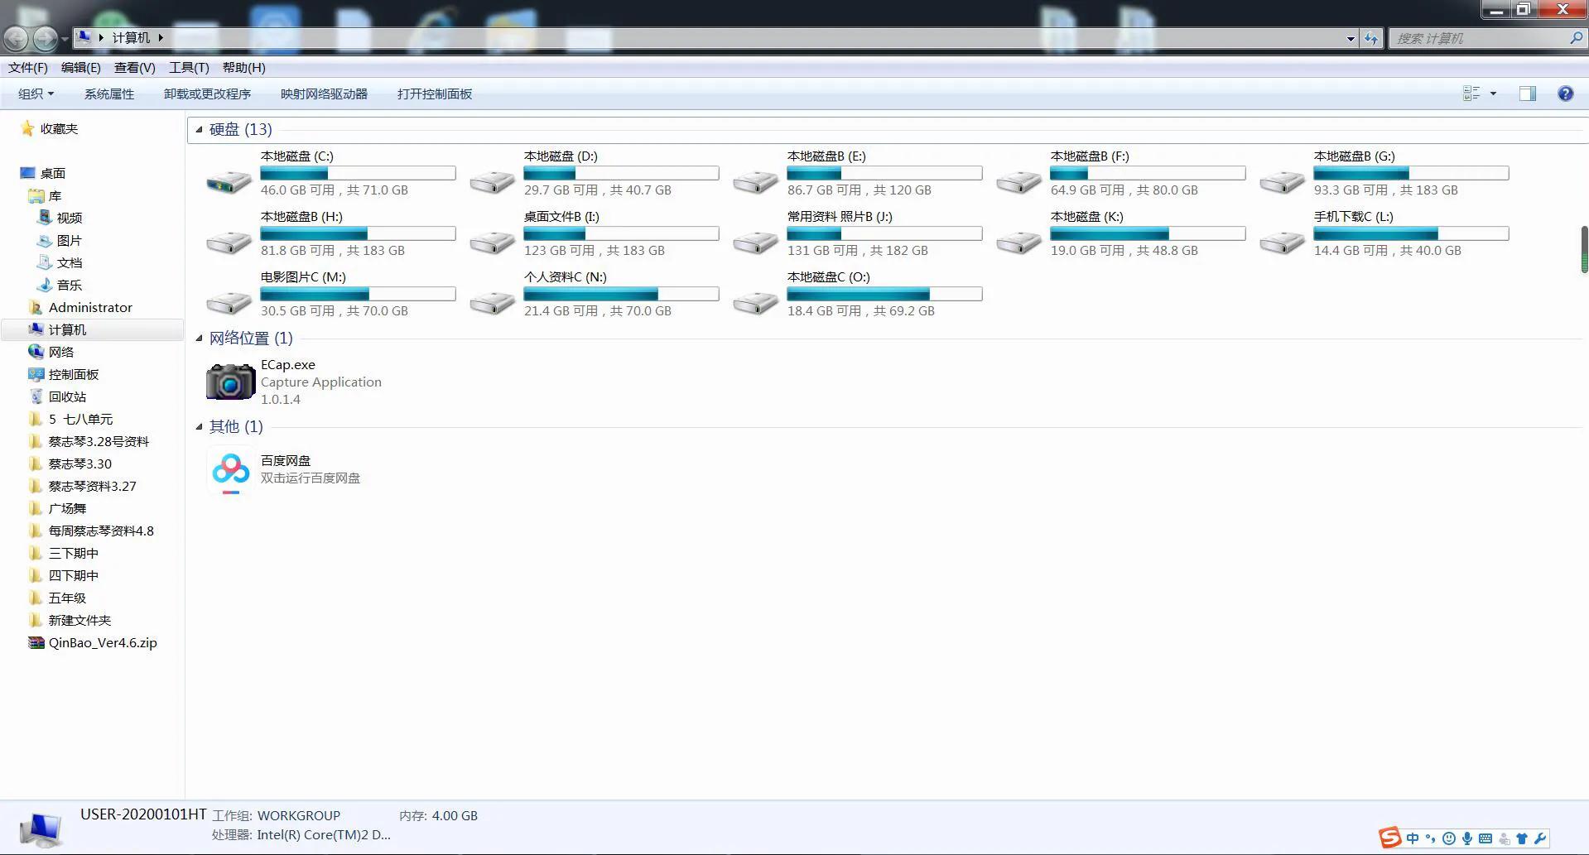Click the vertical scrollbar thumb
1589x855 pixels.
coord(1585,249)
